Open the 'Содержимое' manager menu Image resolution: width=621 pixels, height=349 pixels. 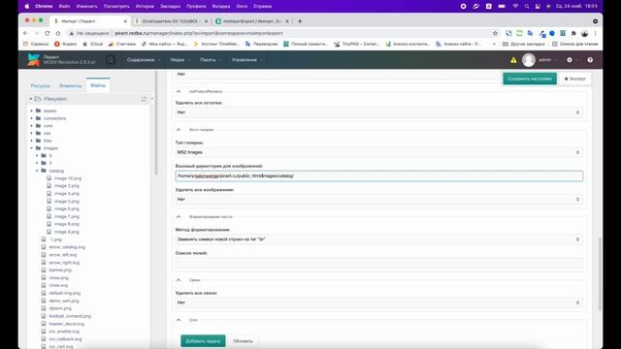[x=144, y=60]
